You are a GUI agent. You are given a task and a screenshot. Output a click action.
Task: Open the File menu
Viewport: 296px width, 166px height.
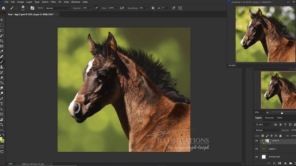[6, 2]
